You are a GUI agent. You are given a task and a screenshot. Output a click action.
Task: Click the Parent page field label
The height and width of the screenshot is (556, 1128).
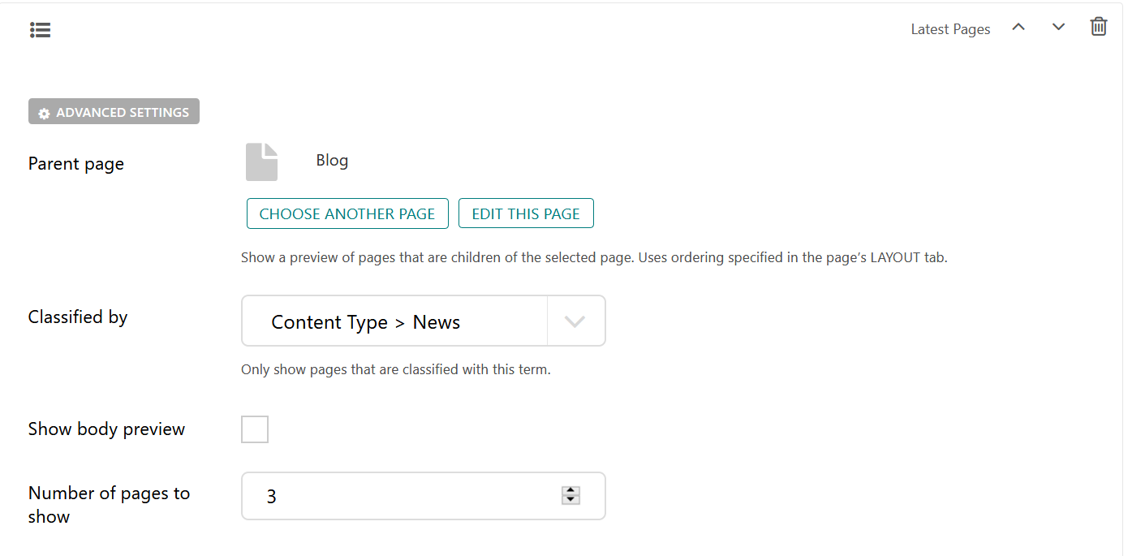click(x=76, y=164)
